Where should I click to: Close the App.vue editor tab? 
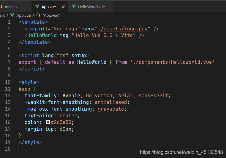[63, 7]
